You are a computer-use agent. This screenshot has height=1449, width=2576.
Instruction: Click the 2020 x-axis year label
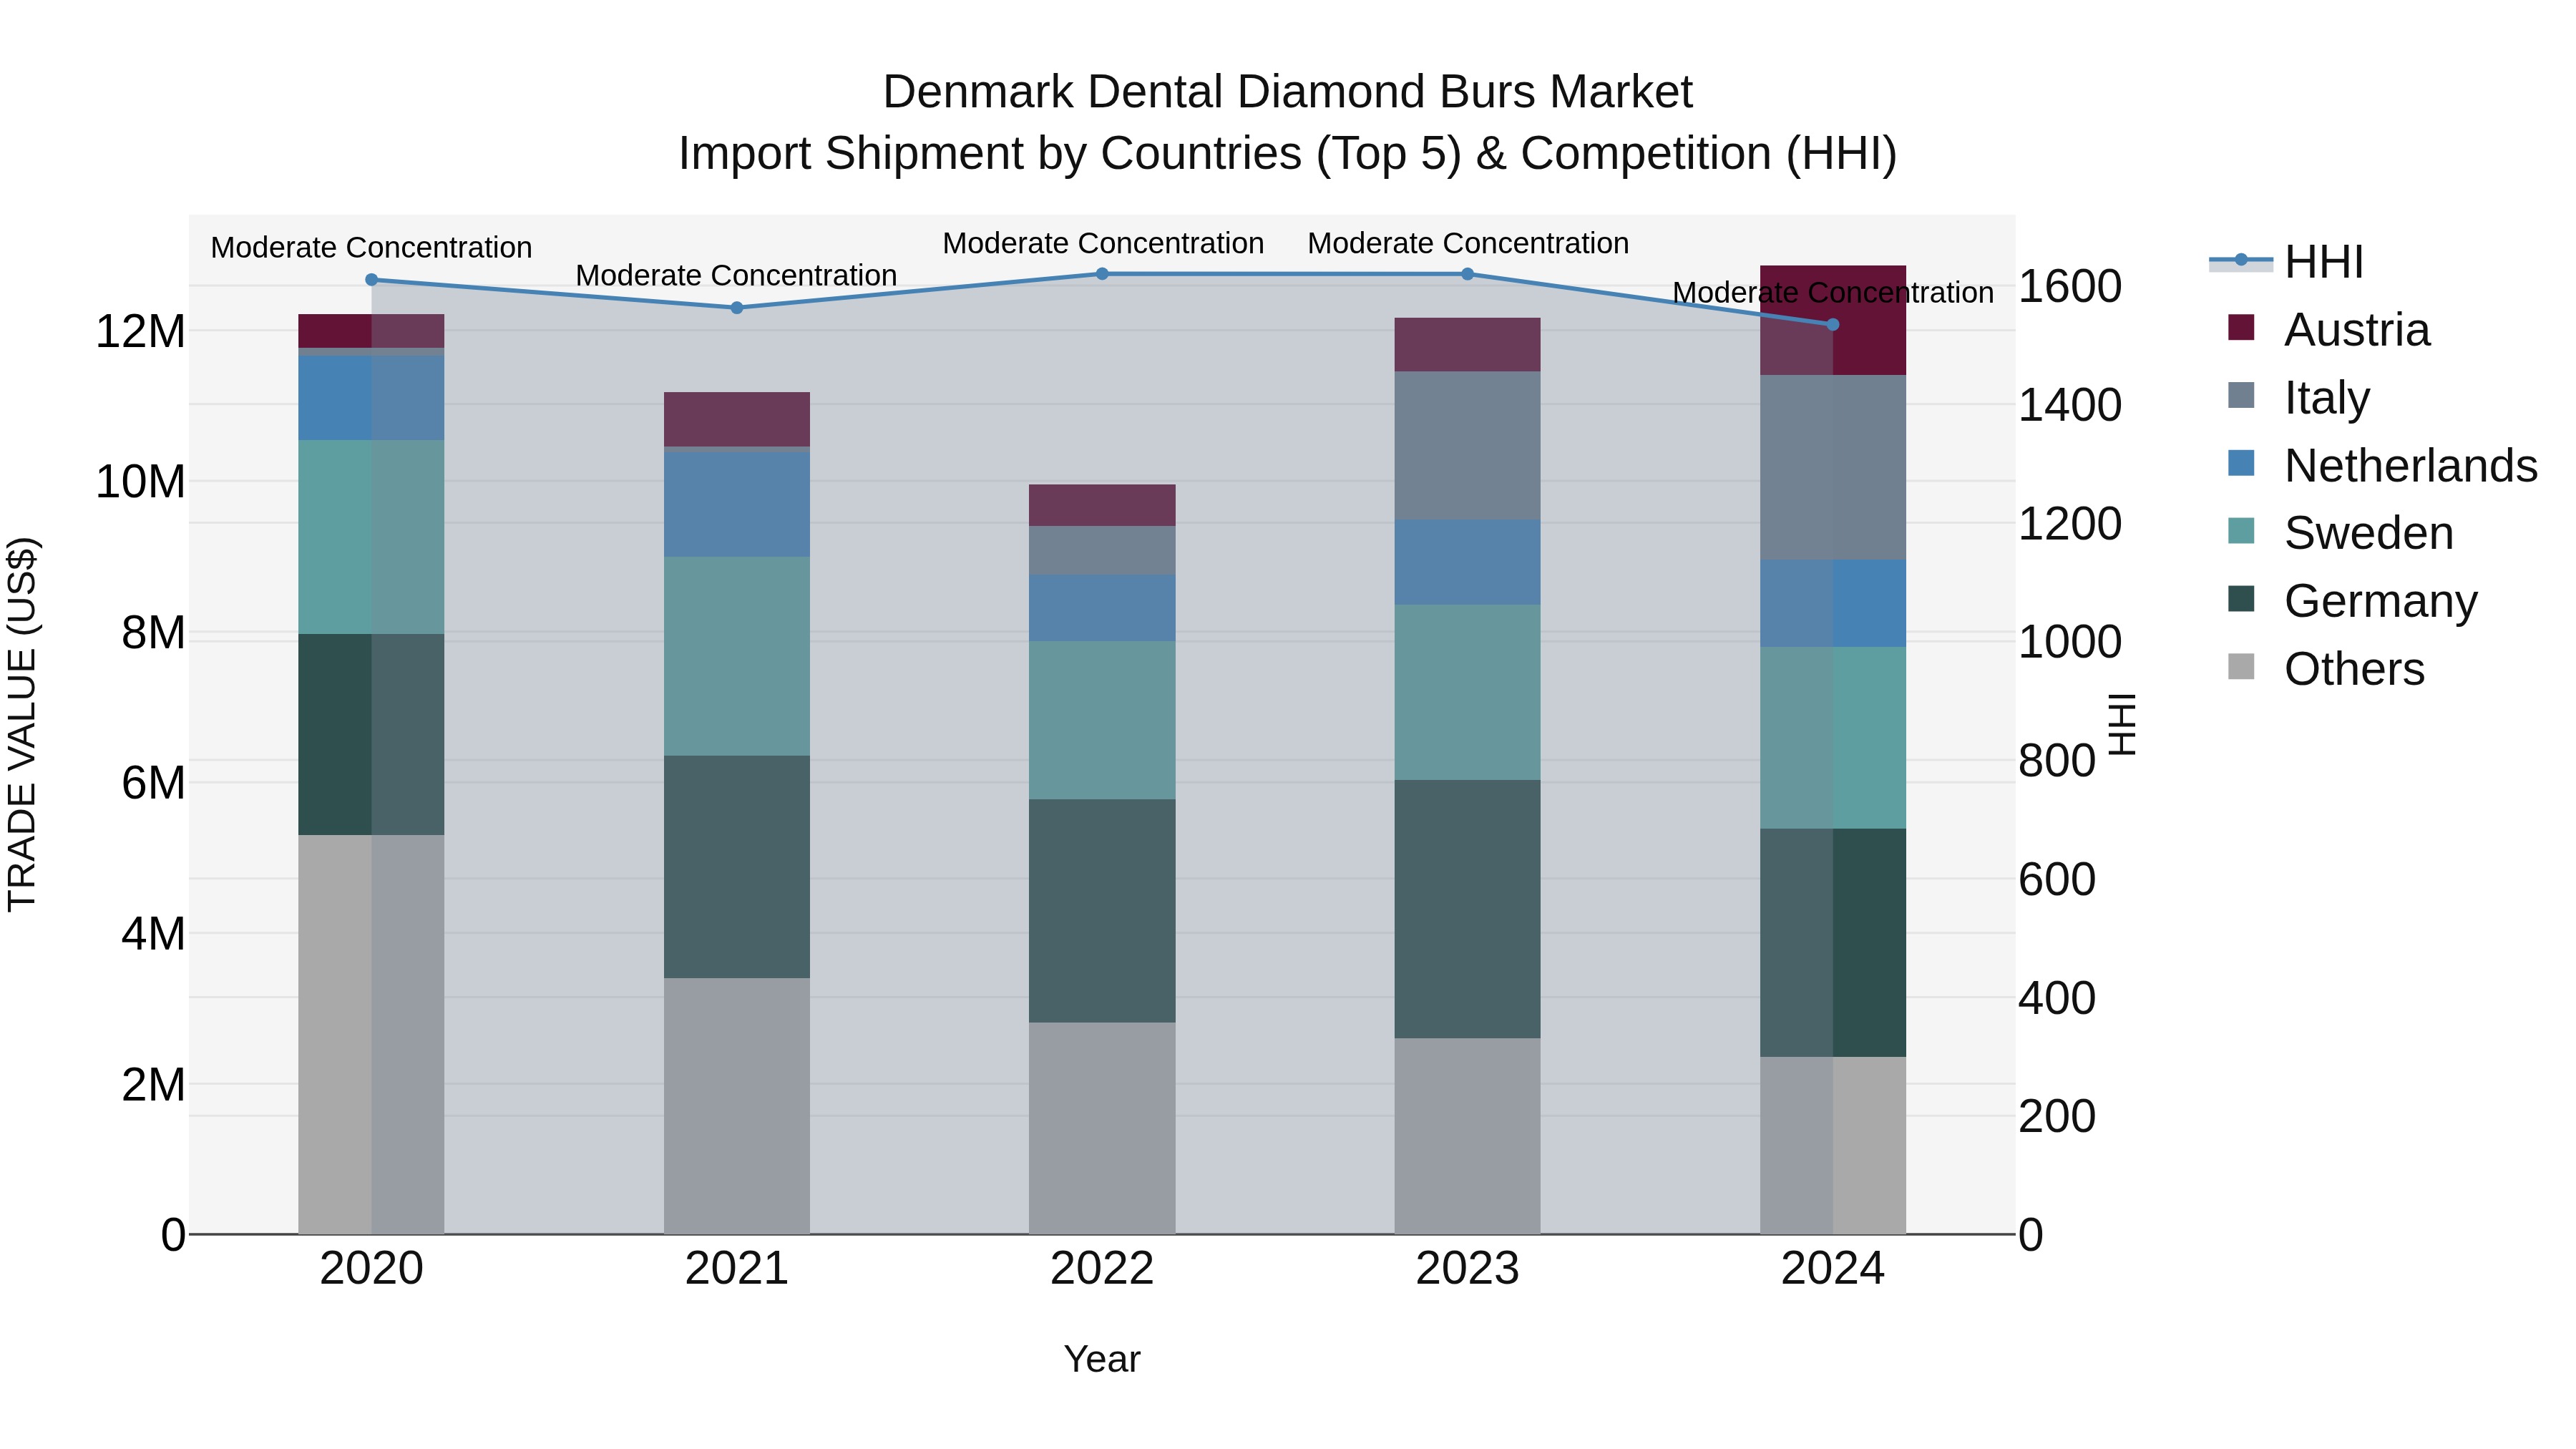point(371,1269)
